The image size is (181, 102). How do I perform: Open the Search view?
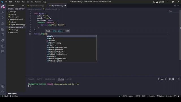tap(3, 12)
